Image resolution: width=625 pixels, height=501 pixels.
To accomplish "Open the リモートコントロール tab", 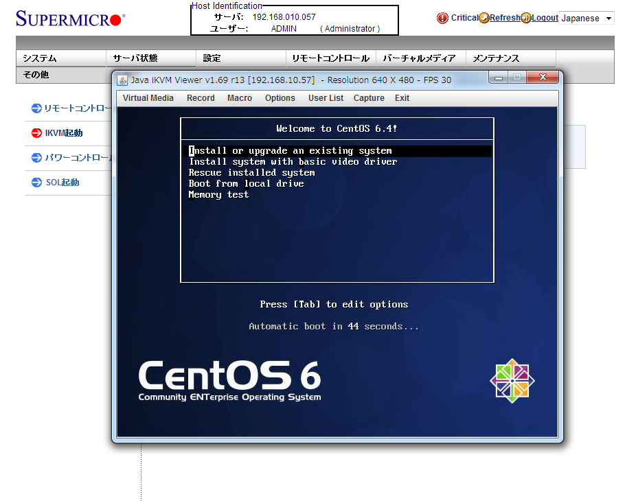I will pyautogui.click(x=331, y=58).
